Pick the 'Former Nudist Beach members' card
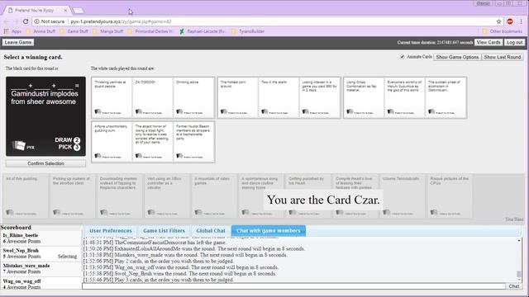529x297 pixels. 193,142
